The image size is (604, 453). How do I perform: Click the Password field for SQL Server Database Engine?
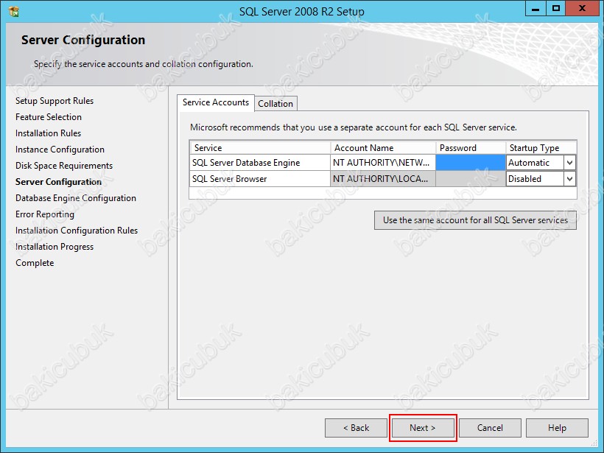(x=471, y=163)
